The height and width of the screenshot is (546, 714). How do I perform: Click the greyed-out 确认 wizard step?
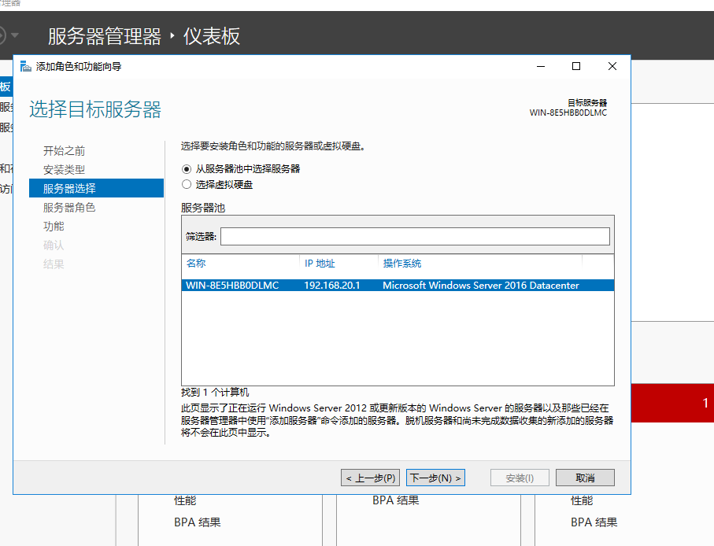[x=54, y=245]
